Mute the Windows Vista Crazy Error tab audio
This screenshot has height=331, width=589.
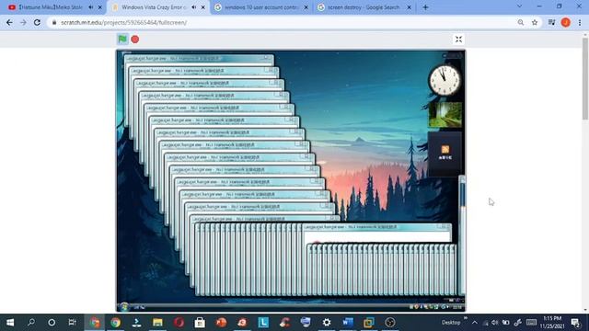194,7
